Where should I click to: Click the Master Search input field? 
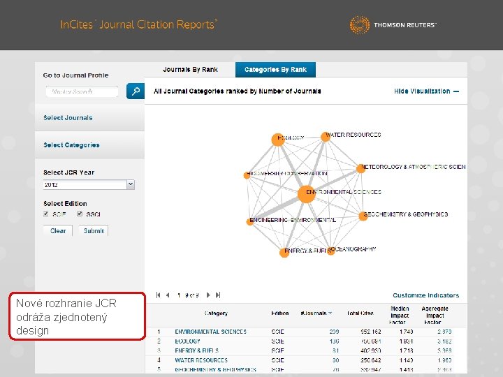[x=82, y=91]
